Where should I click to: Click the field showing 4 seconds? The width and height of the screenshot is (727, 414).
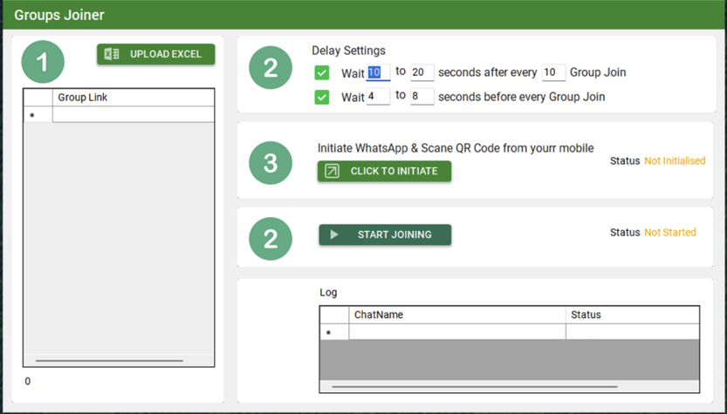[378, 97]
